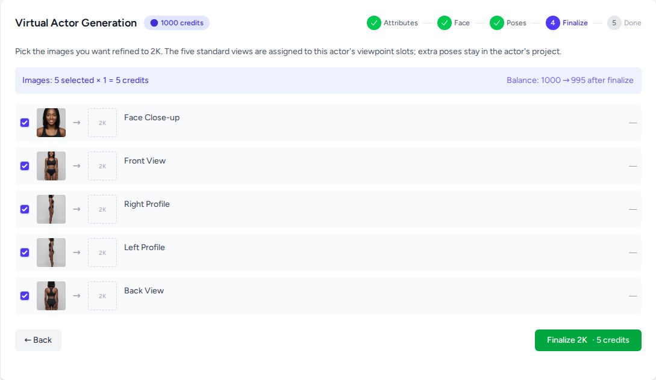
Task: Click the arrow icon in Front View row
Action: (77, 166)
